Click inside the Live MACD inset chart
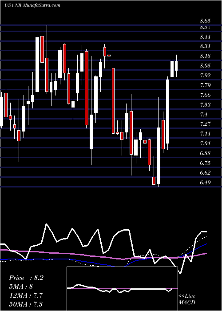This screenshot has width=222, height=311. click(x=122, y=289)
